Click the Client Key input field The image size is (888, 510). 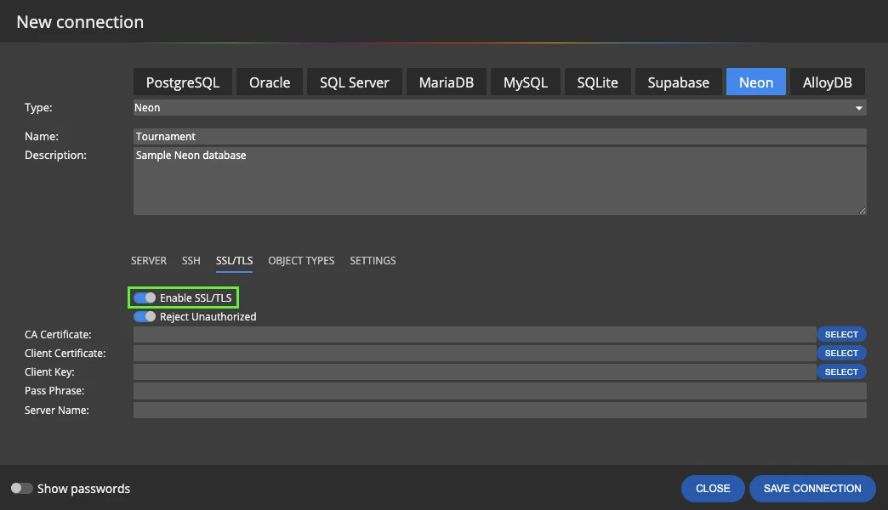475,372
